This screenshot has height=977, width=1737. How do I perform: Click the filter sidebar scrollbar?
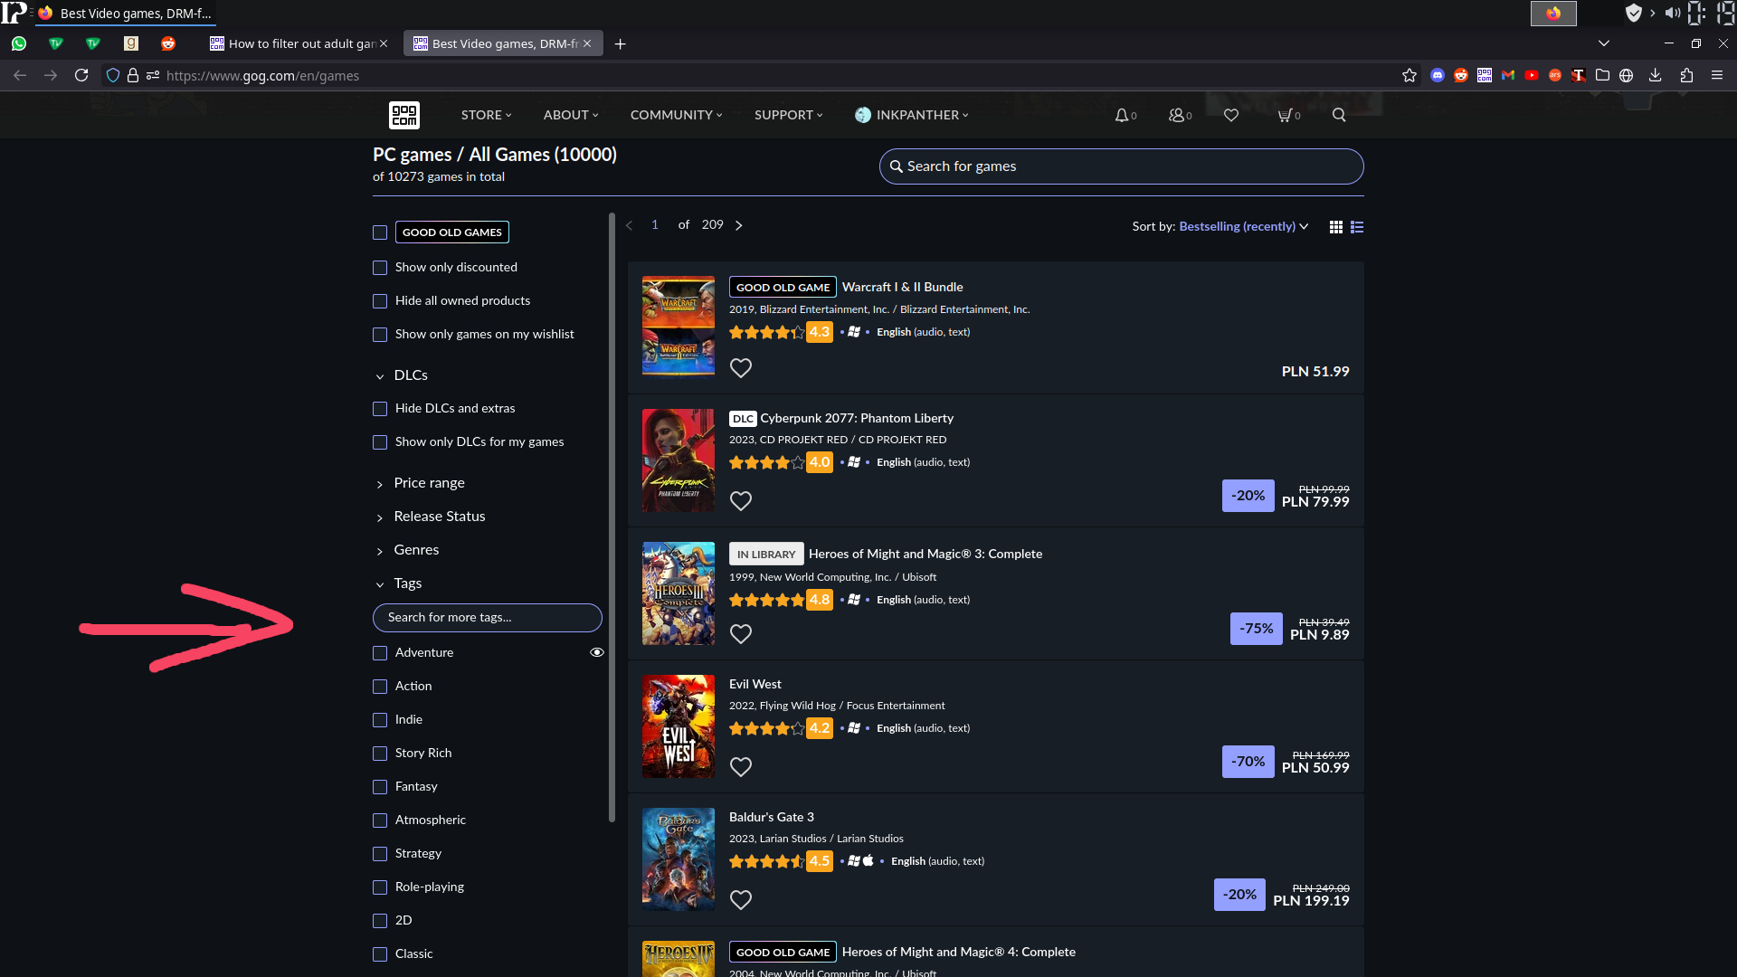point(612,517)
